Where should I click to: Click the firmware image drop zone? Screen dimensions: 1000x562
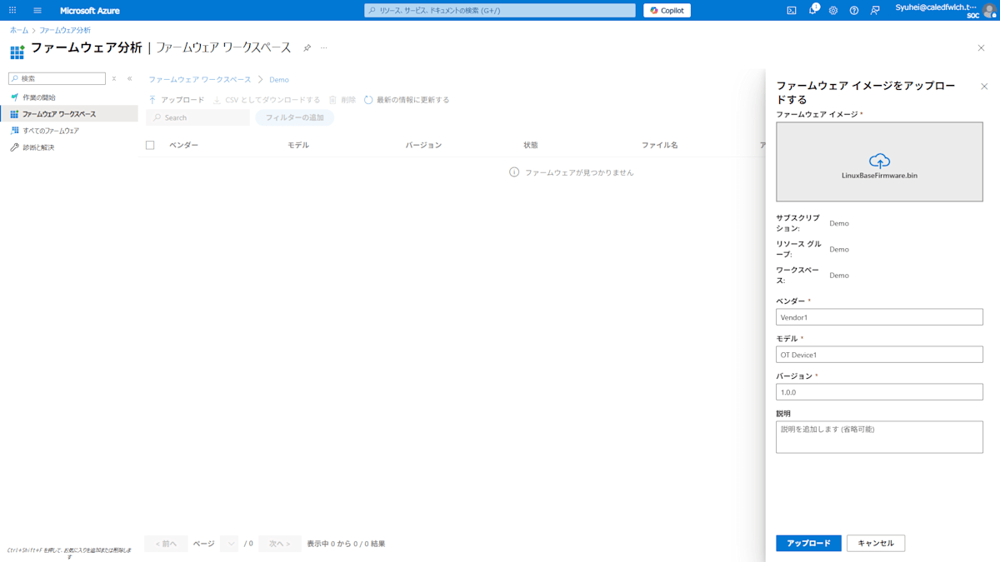click(879, 162)
